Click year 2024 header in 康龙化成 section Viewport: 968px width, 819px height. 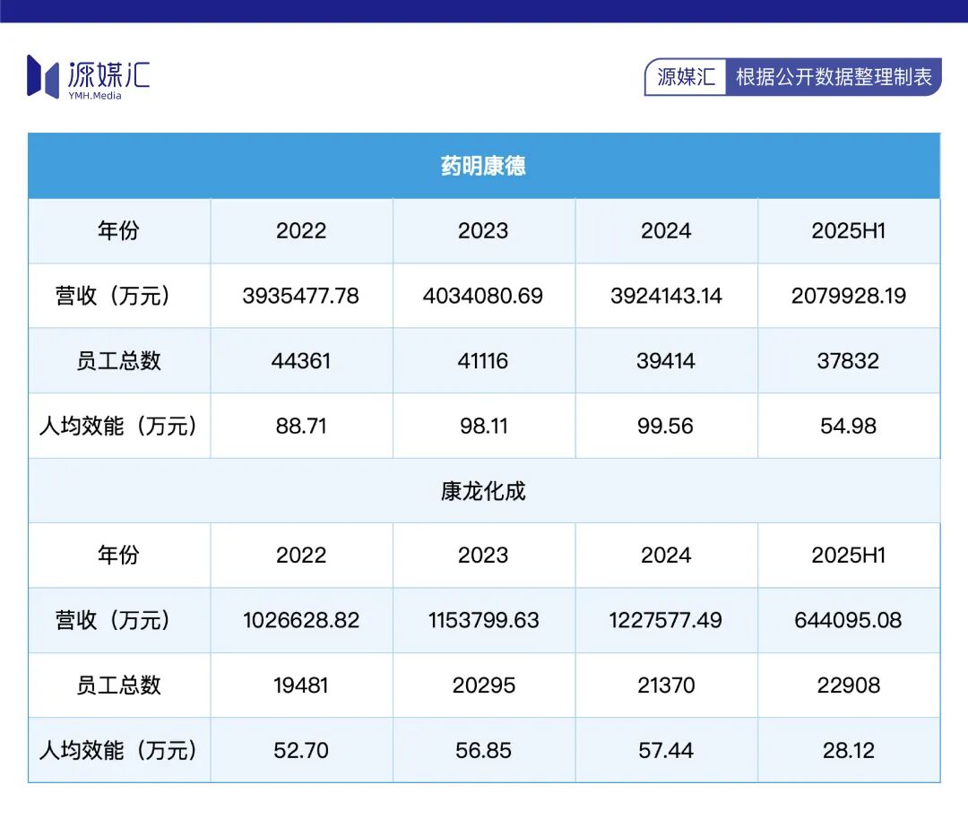tap(666, 555)
